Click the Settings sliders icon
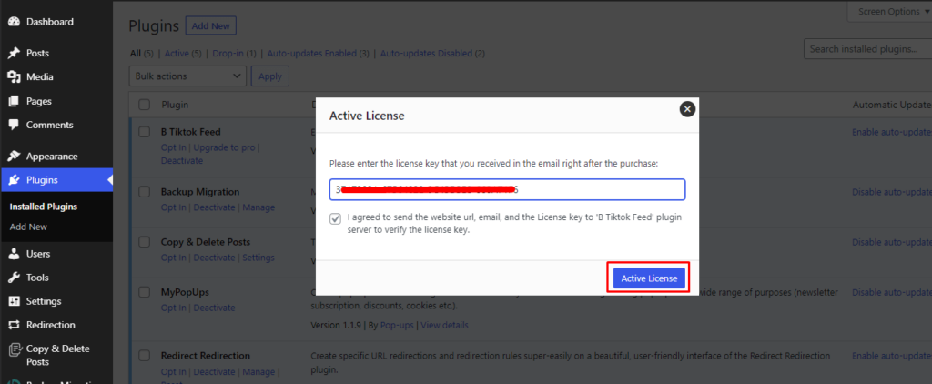This screenshot has height=384, width=932. click(x=15, y=301)
